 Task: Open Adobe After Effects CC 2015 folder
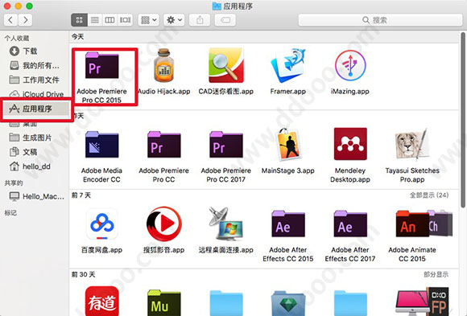click(288, 224)
